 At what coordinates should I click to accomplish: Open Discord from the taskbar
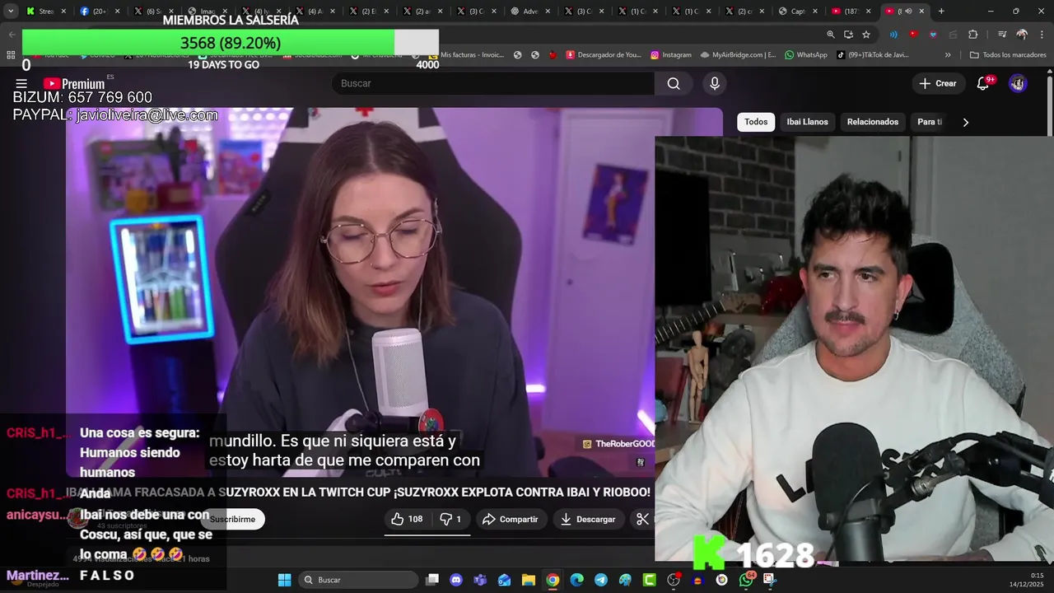[x=456, y=580]
